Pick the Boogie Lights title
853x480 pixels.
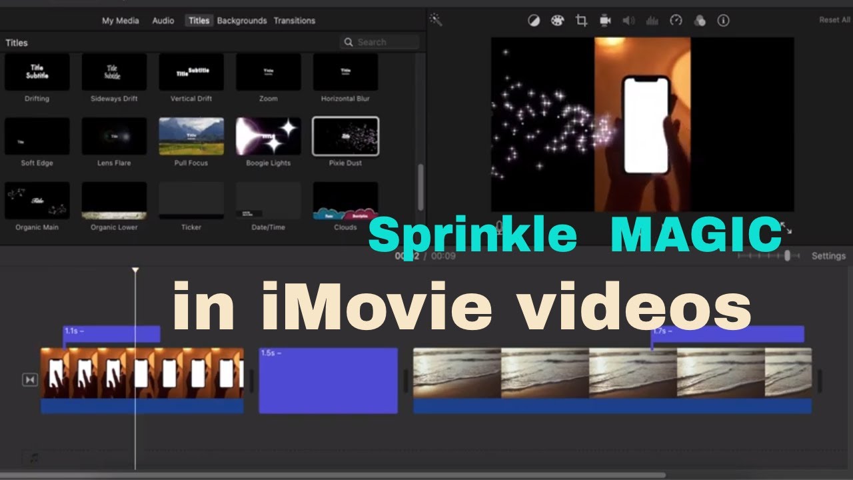269,137
